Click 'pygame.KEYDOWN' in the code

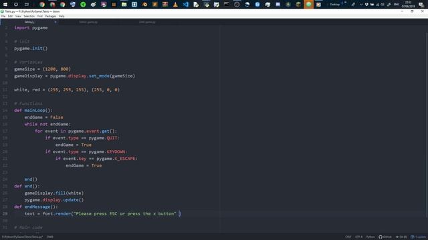[x=108, y=151]
